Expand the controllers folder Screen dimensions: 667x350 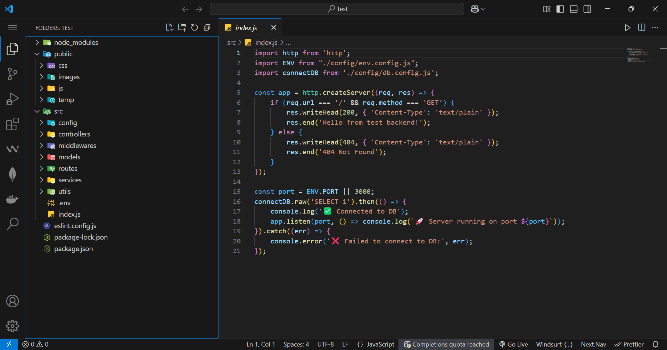(74, 134)
